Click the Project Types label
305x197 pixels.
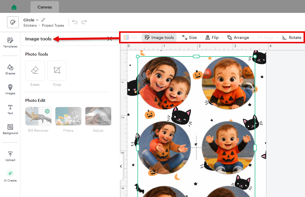click(x=53, y=25)
